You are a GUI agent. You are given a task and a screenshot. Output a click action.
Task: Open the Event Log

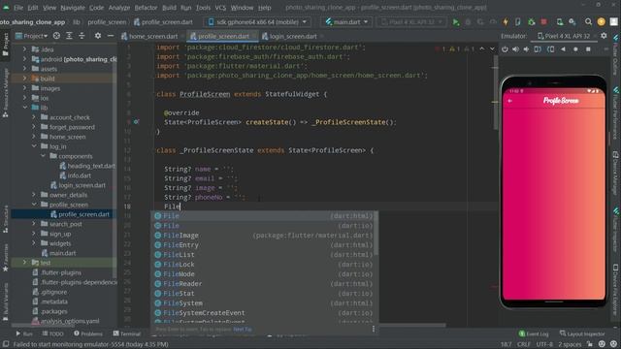pos(534,333)
